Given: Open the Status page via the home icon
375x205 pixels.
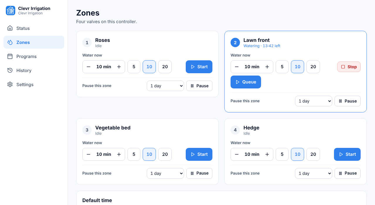Looking at the screenshot, I should tap(10, 28).
